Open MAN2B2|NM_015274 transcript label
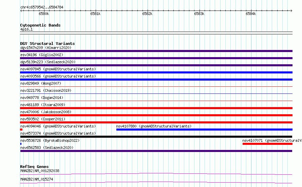 (37, 179)
